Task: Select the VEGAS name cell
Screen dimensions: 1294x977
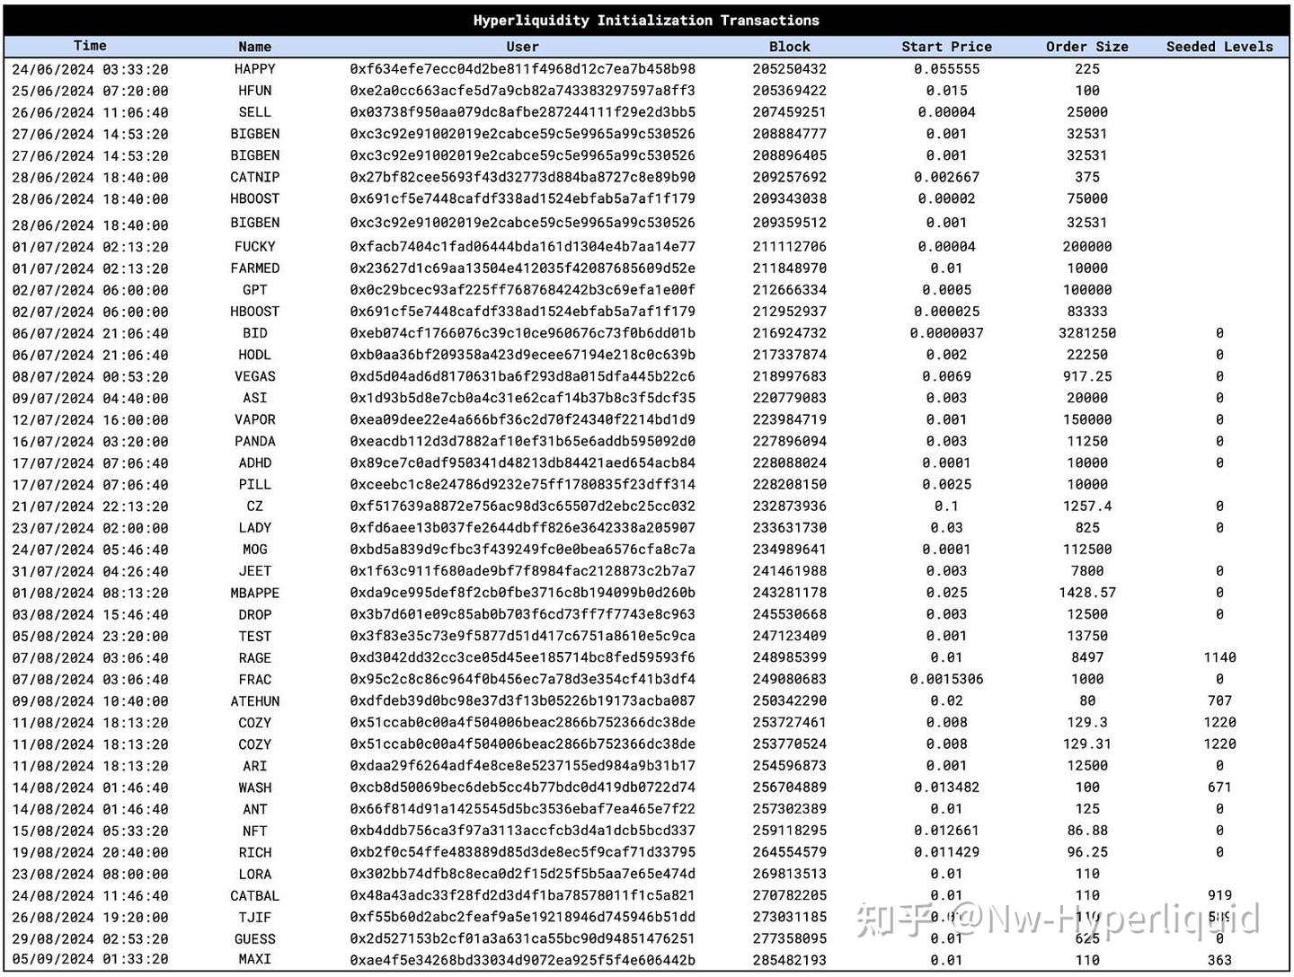Action: coord(255,376)
